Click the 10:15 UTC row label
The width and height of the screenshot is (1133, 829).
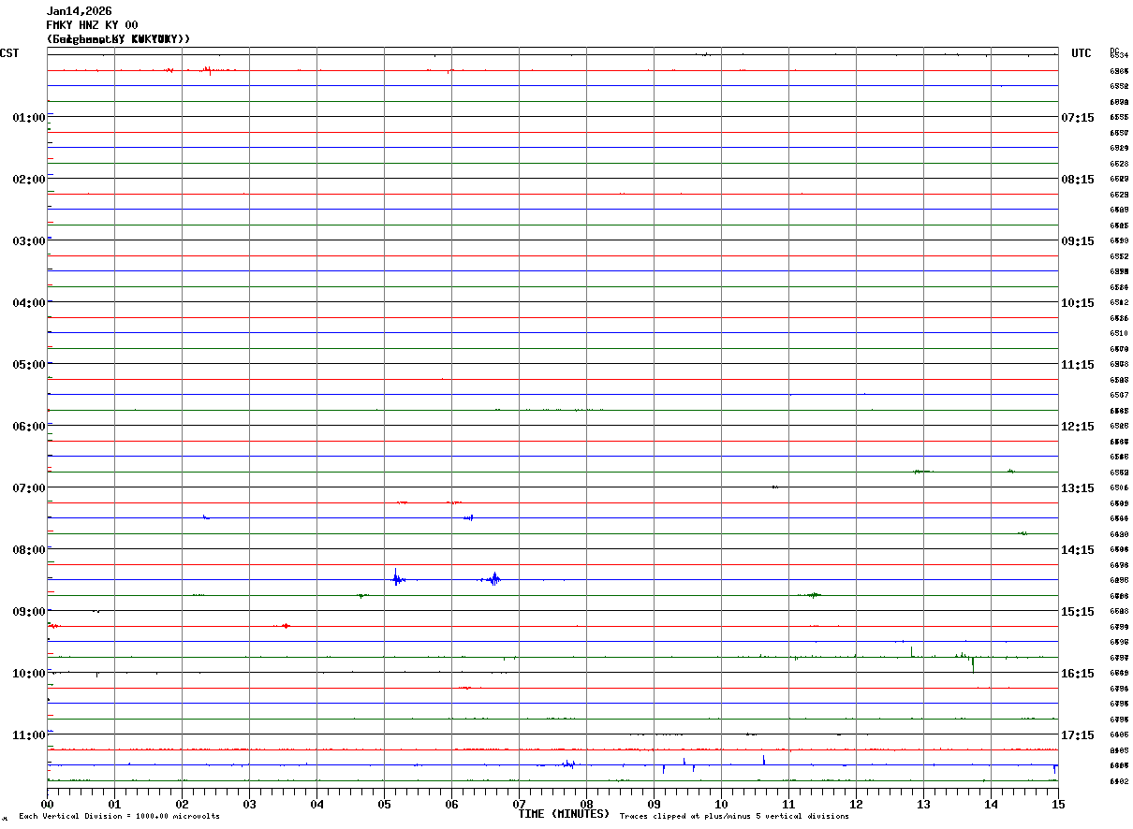[1078, 303]
